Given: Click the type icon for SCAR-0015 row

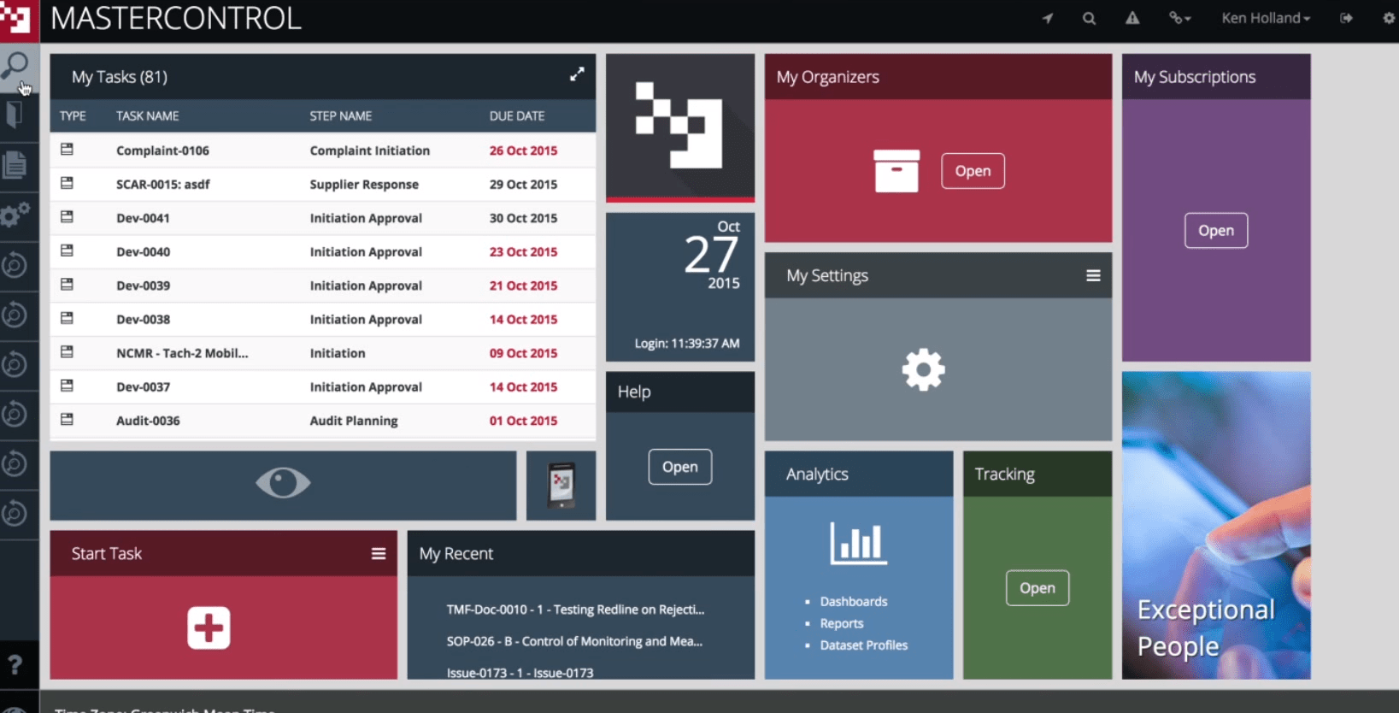Looking at the screenshot, I should [x=68, y=183].
